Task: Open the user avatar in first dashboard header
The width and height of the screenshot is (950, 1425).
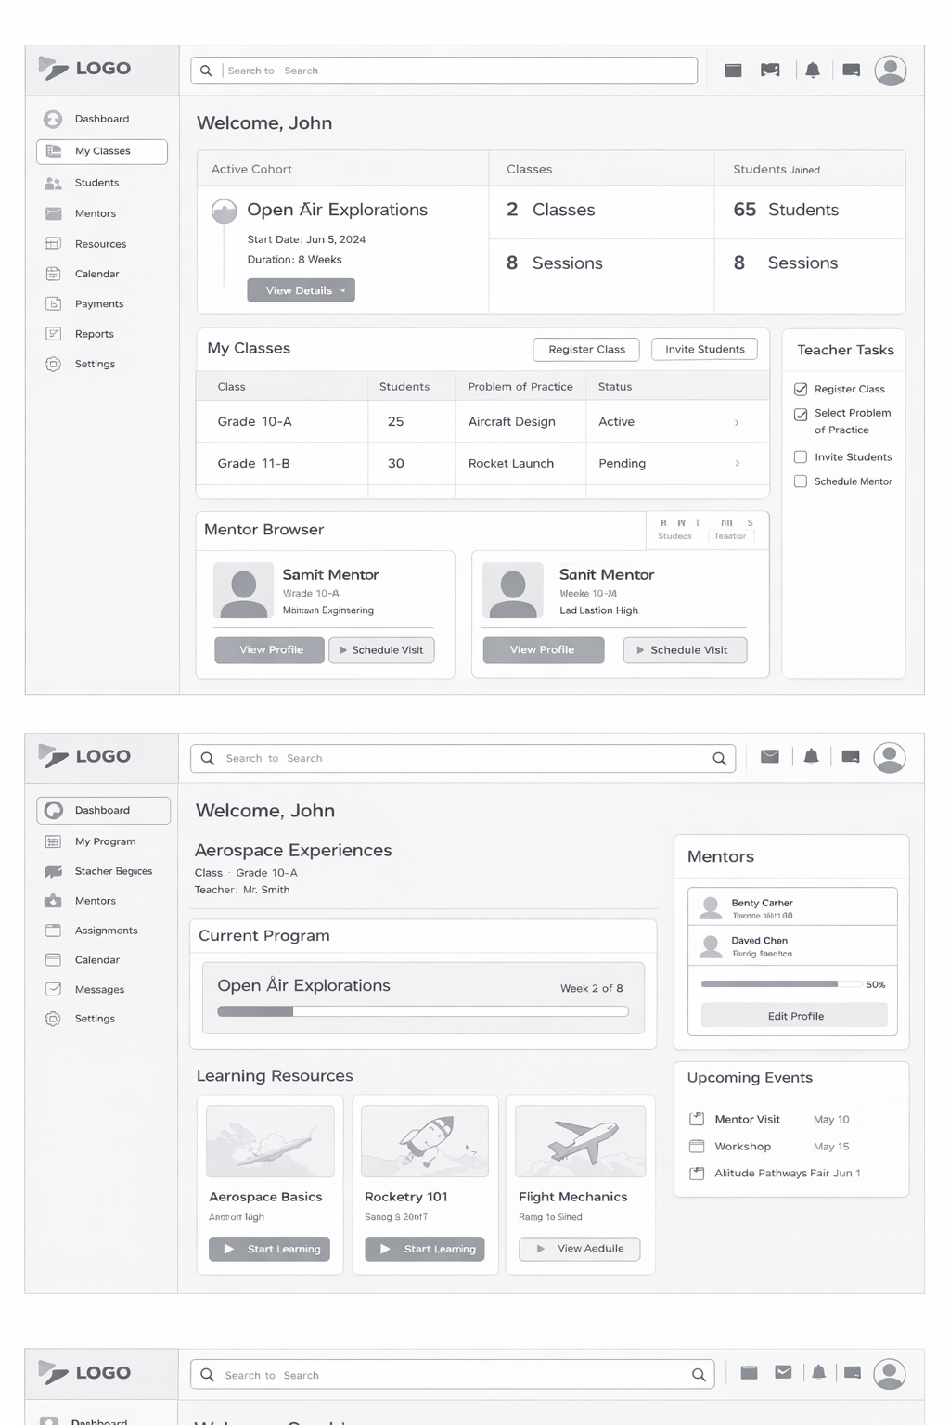Action: pos(890,71)
